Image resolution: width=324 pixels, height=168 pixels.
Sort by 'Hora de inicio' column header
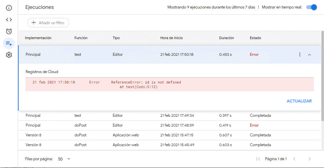coord(171,38)
